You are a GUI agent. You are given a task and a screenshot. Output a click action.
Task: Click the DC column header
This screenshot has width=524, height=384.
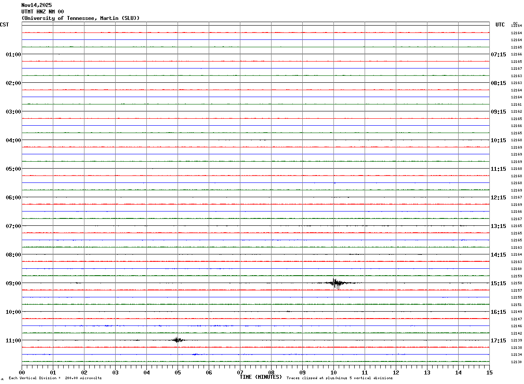click(x=515, y=23)
